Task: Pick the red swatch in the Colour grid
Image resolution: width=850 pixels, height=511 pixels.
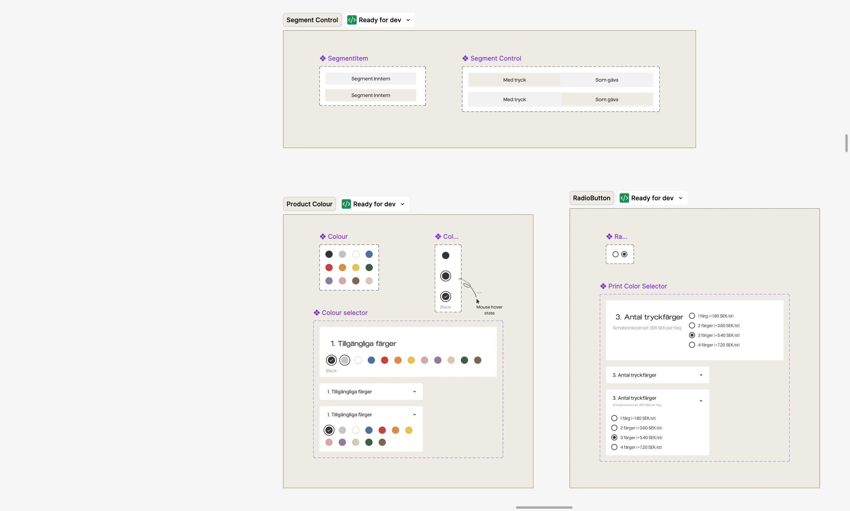Action: [x=329, y=268]
